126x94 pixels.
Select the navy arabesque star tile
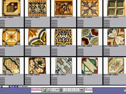coord(64,37)
